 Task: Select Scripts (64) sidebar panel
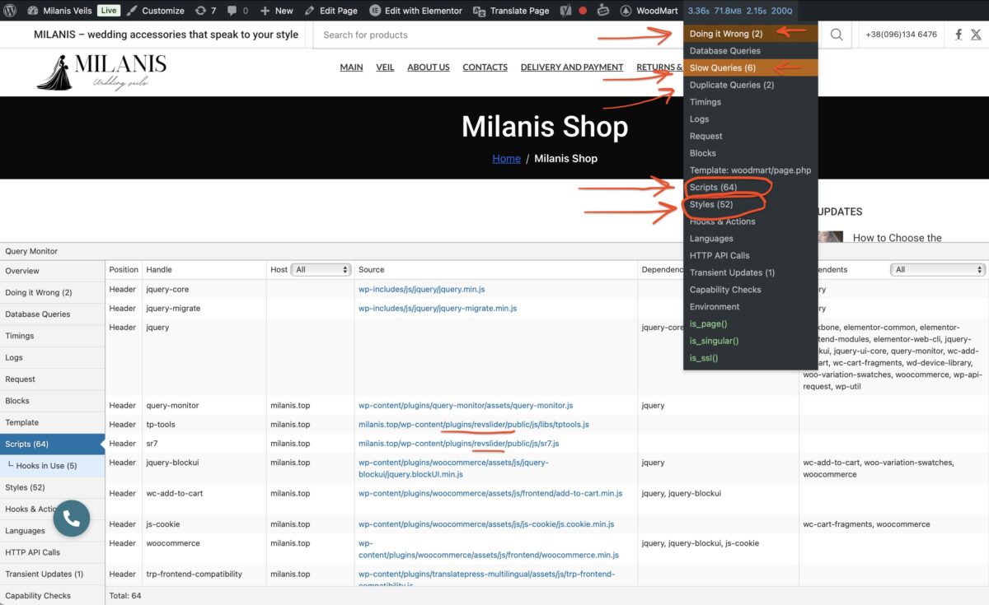pos(53,444)
